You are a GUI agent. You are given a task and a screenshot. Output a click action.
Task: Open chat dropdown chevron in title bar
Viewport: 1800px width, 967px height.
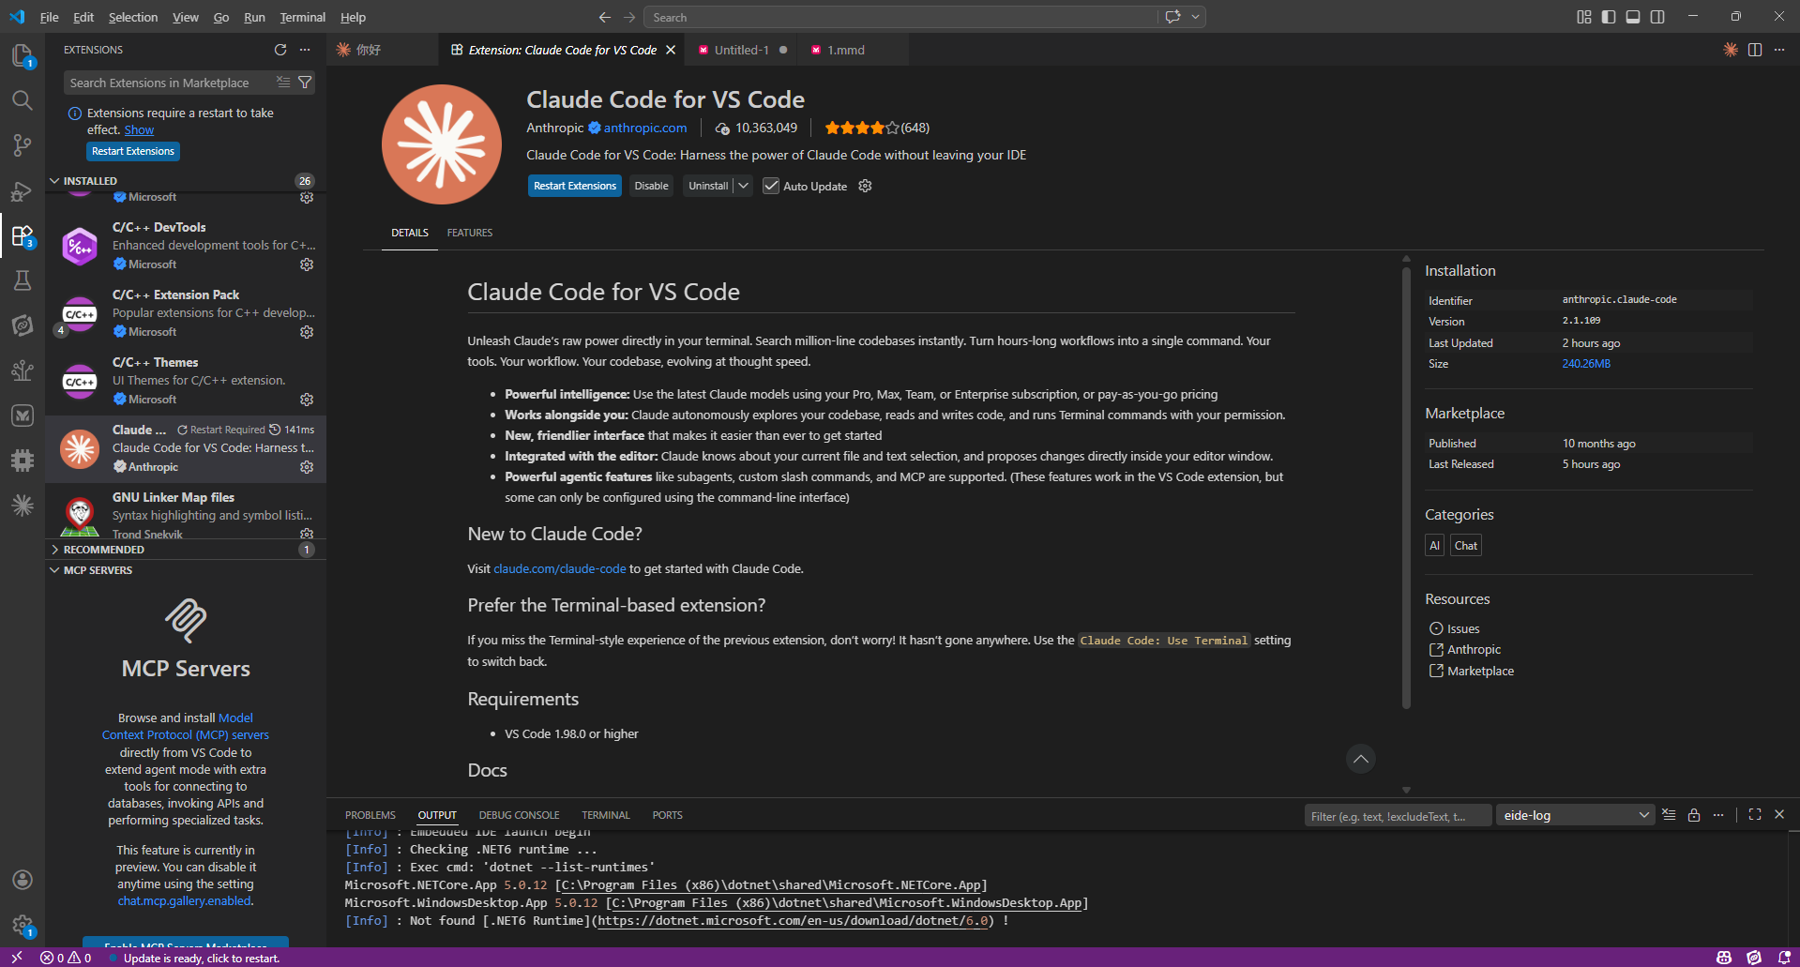[1195, 17]
